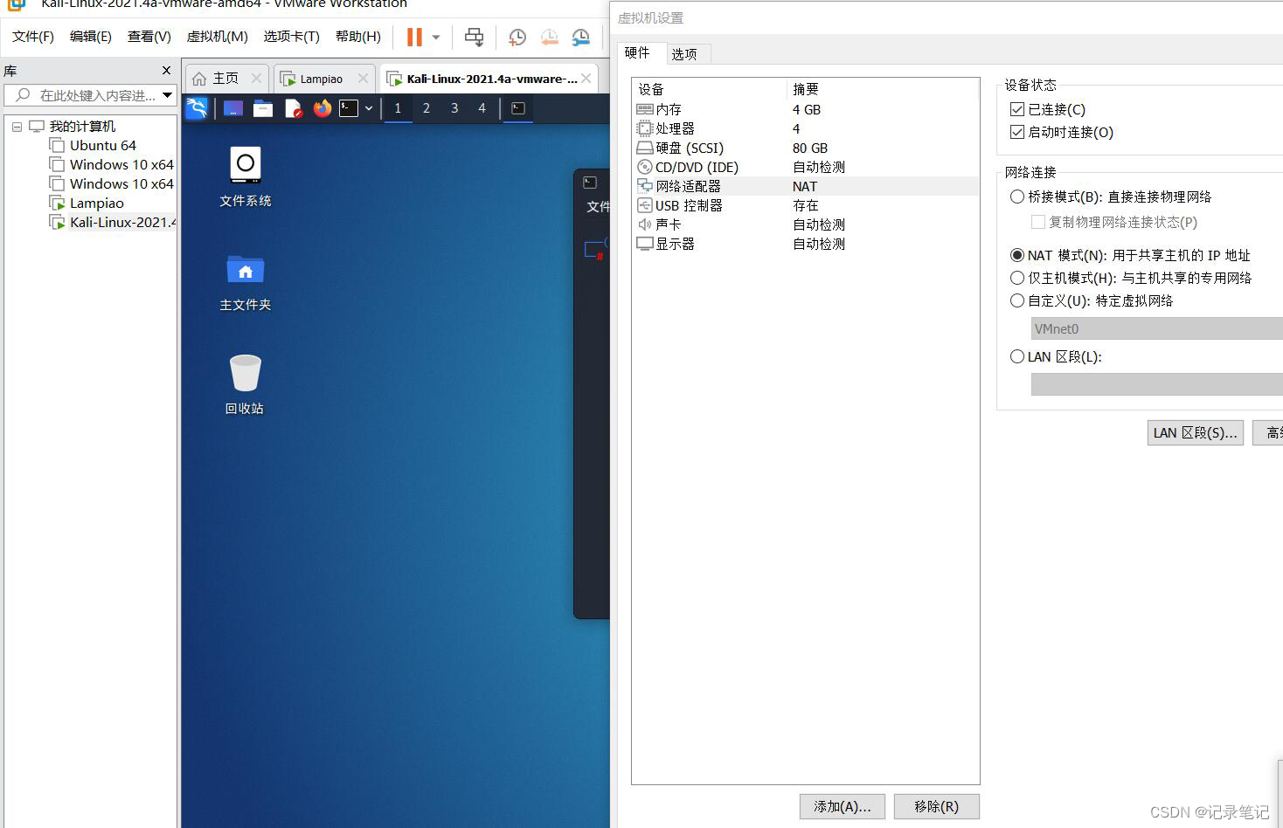Image resolution: width=1283 pixels, height=828 pixels.
Task: Revert to previous snapshot icon
Action: 549,37
